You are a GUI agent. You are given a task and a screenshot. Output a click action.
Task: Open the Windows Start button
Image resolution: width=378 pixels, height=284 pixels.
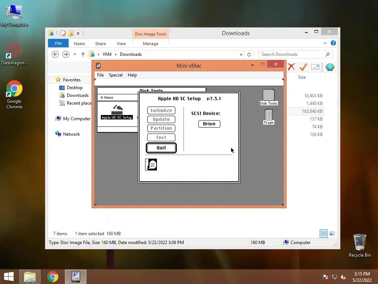9,277
